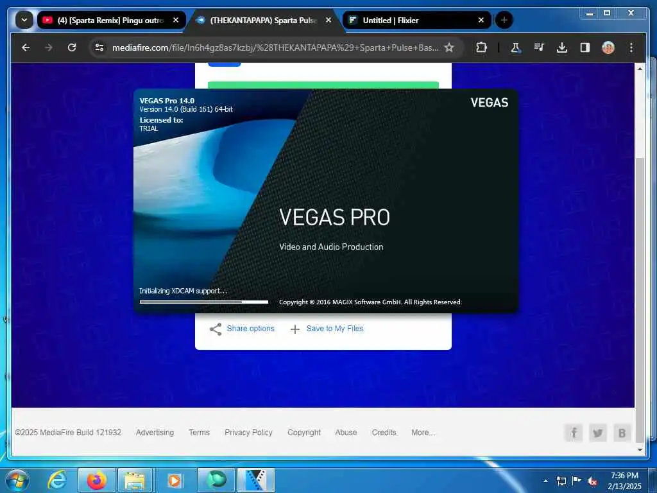The image size is (657, 493).
Task: Open the browser extensions menu
Action: click(x=481, y=48)
